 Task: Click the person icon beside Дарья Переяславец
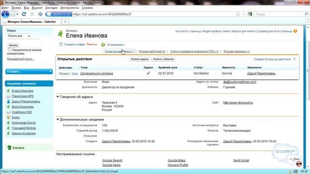click(x=8, y=101)
